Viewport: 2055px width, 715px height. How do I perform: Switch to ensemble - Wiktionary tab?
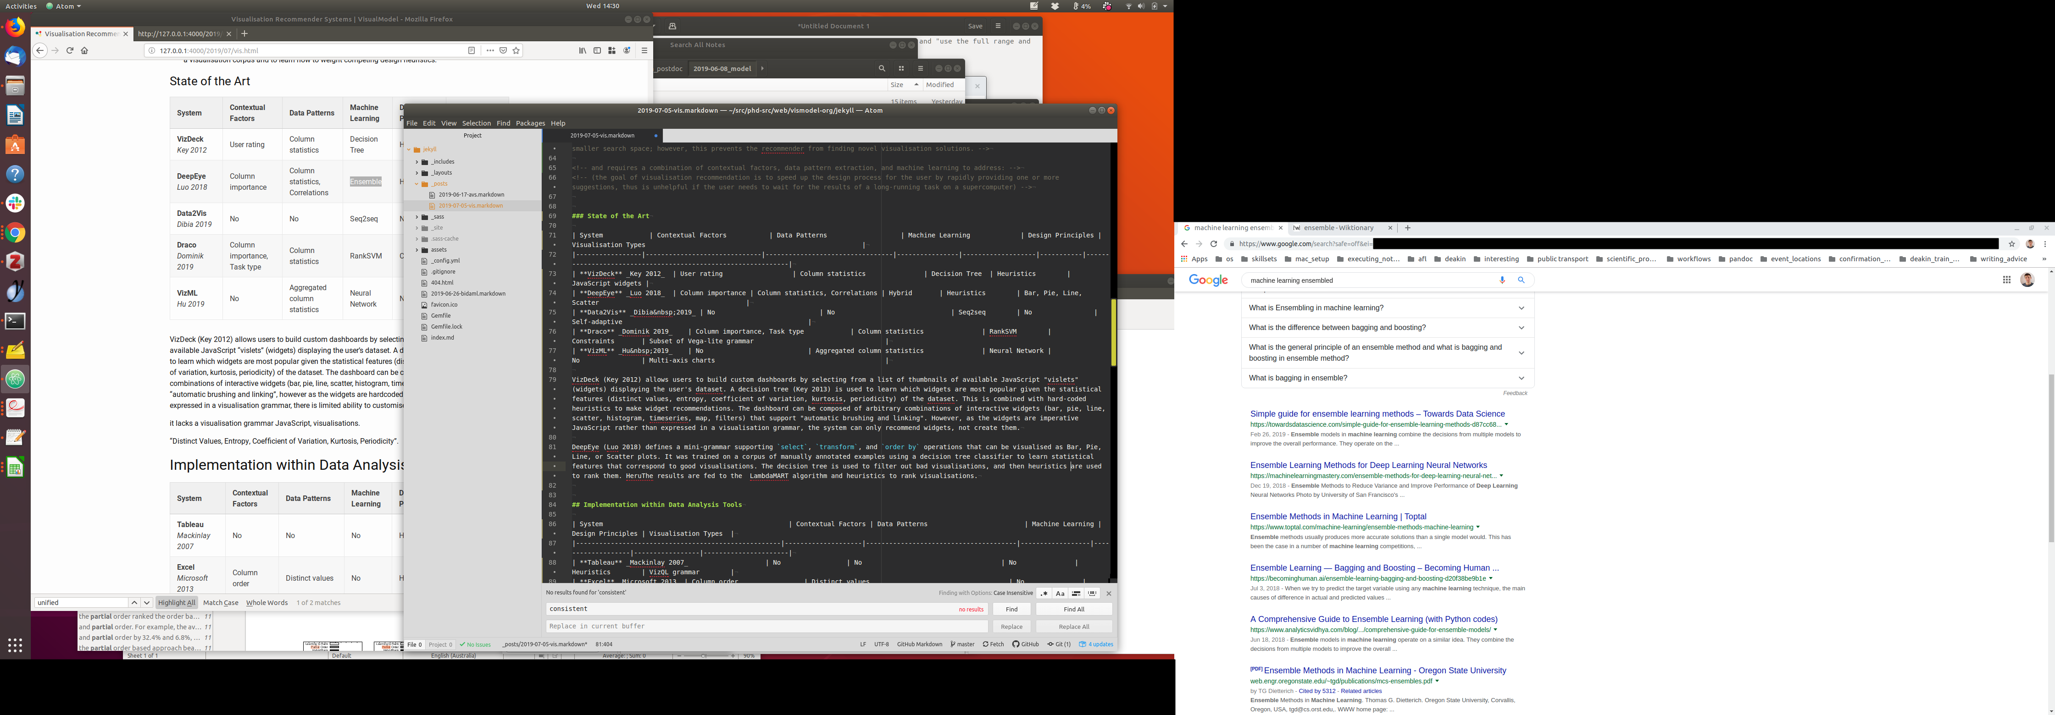coord(1339,228)
